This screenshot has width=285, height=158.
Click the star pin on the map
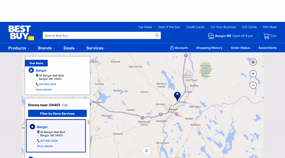[177, 96]
